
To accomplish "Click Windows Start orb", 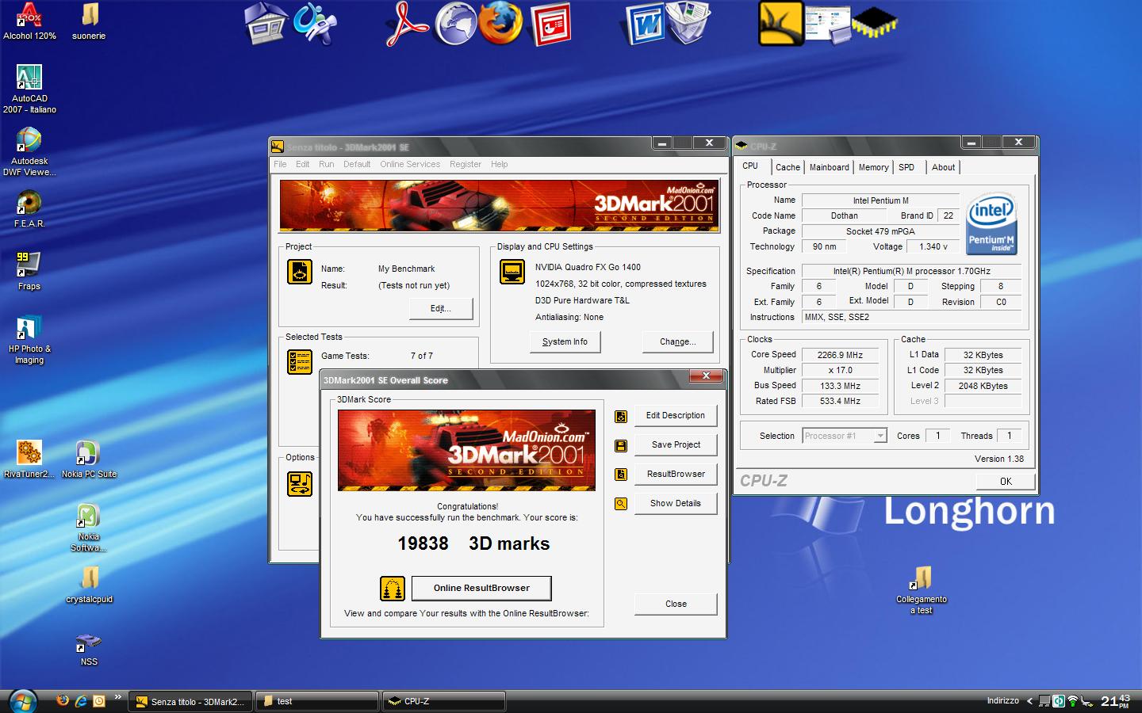I will coord(23,701).
